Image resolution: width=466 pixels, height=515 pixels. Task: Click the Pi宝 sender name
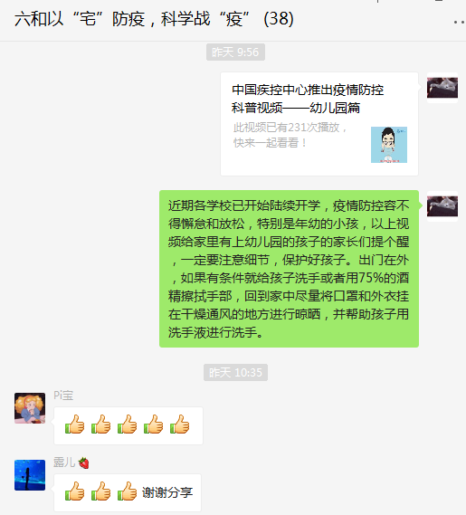(63, 396)
